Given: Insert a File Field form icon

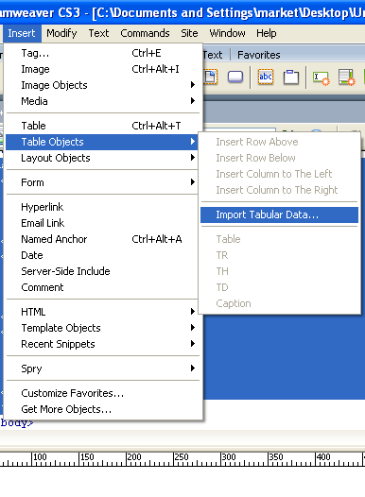Looking at the screenshot, I should pos(210,77).
